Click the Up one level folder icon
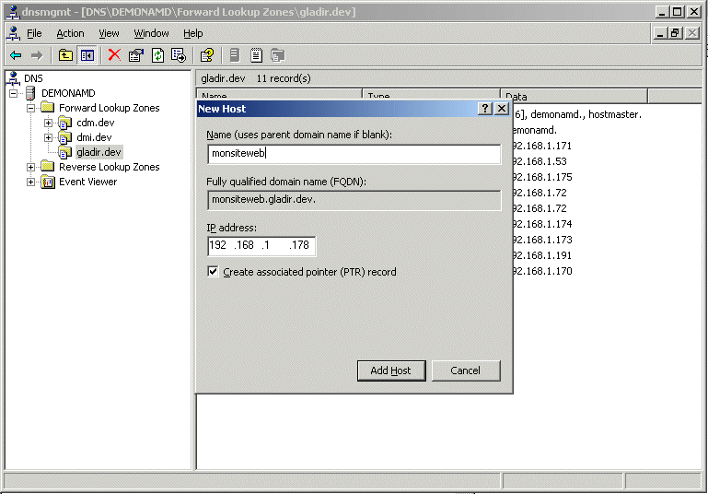 65,55
